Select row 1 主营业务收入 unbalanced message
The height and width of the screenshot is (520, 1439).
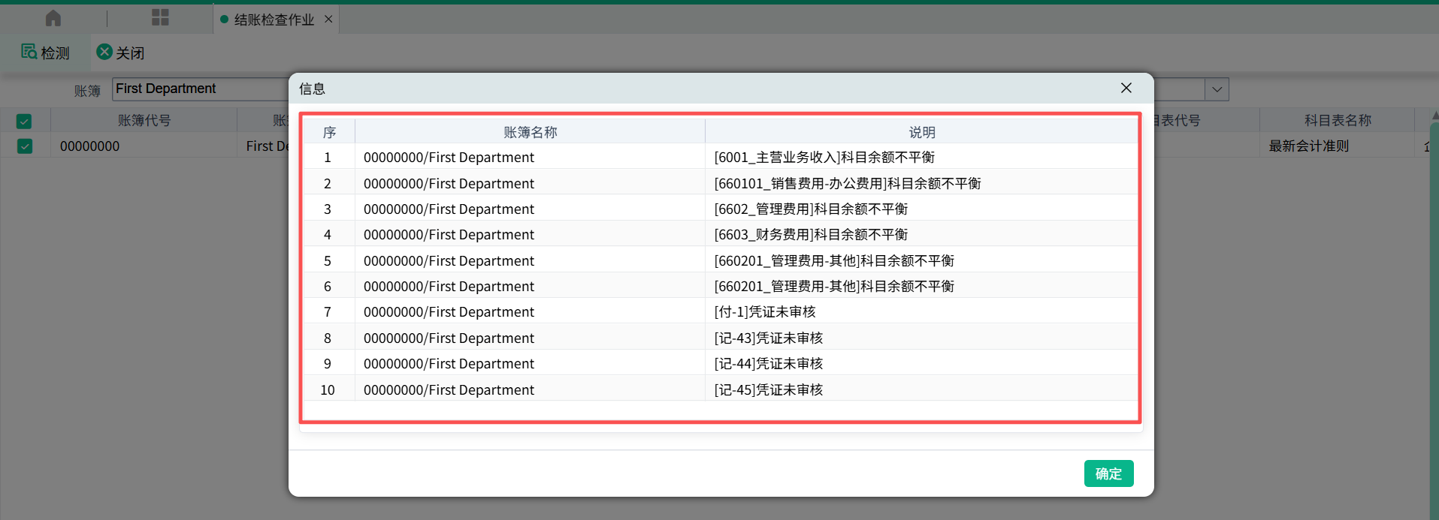(x=824, y=158)
